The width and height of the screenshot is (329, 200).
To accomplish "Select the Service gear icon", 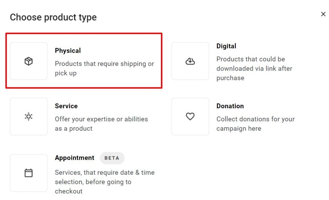I will [29, 116].
